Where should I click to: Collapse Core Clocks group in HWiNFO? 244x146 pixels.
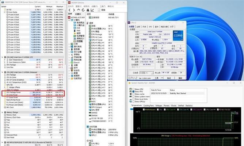(x=5, y=12)
